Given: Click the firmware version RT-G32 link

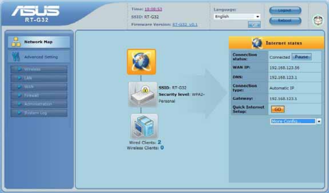Looking at the screenshot, I should coord(185,25).
